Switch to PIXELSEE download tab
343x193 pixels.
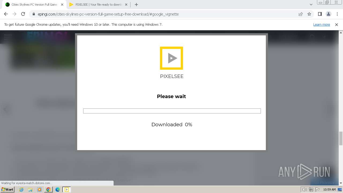99,5
